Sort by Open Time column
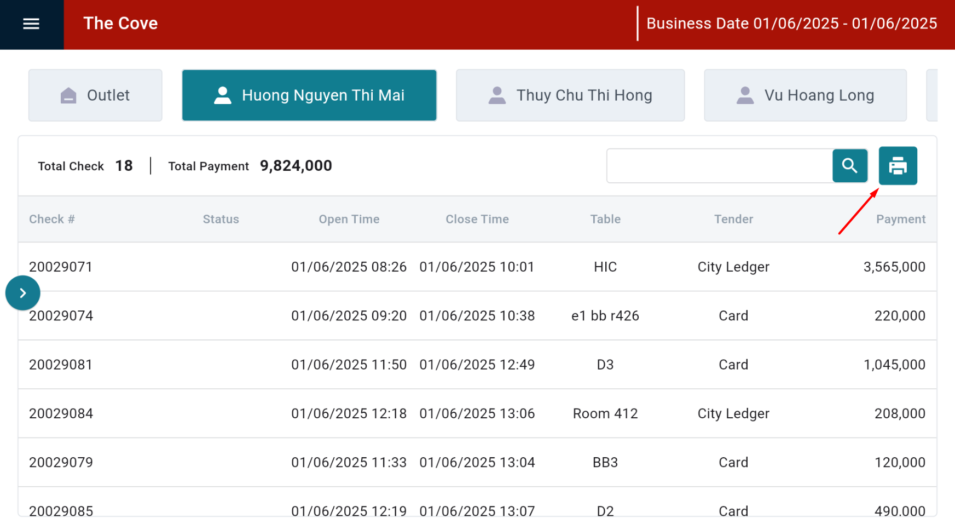 (x=349, y=219)
